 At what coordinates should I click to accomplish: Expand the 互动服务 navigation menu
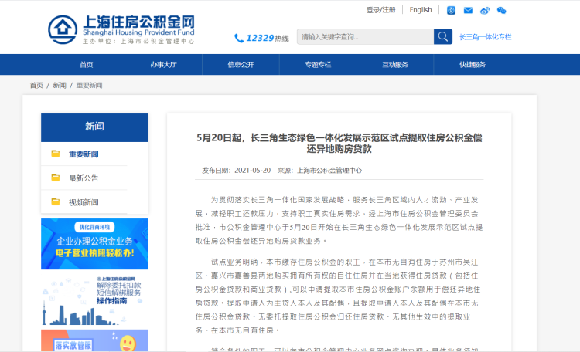click(395, 65)
